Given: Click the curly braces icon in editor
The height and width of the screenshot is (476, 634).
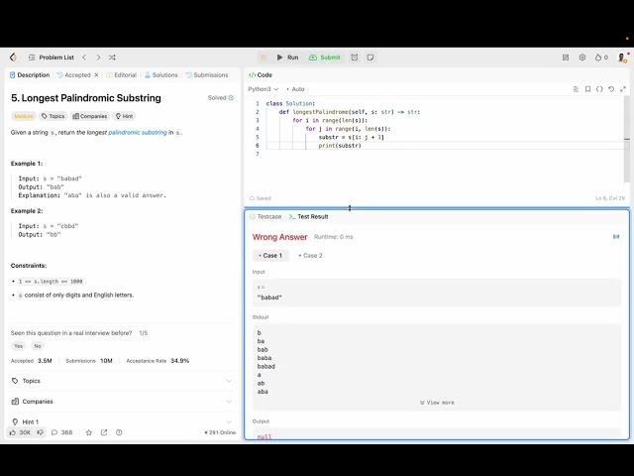Looking at the screenshot, I should 599,89.
